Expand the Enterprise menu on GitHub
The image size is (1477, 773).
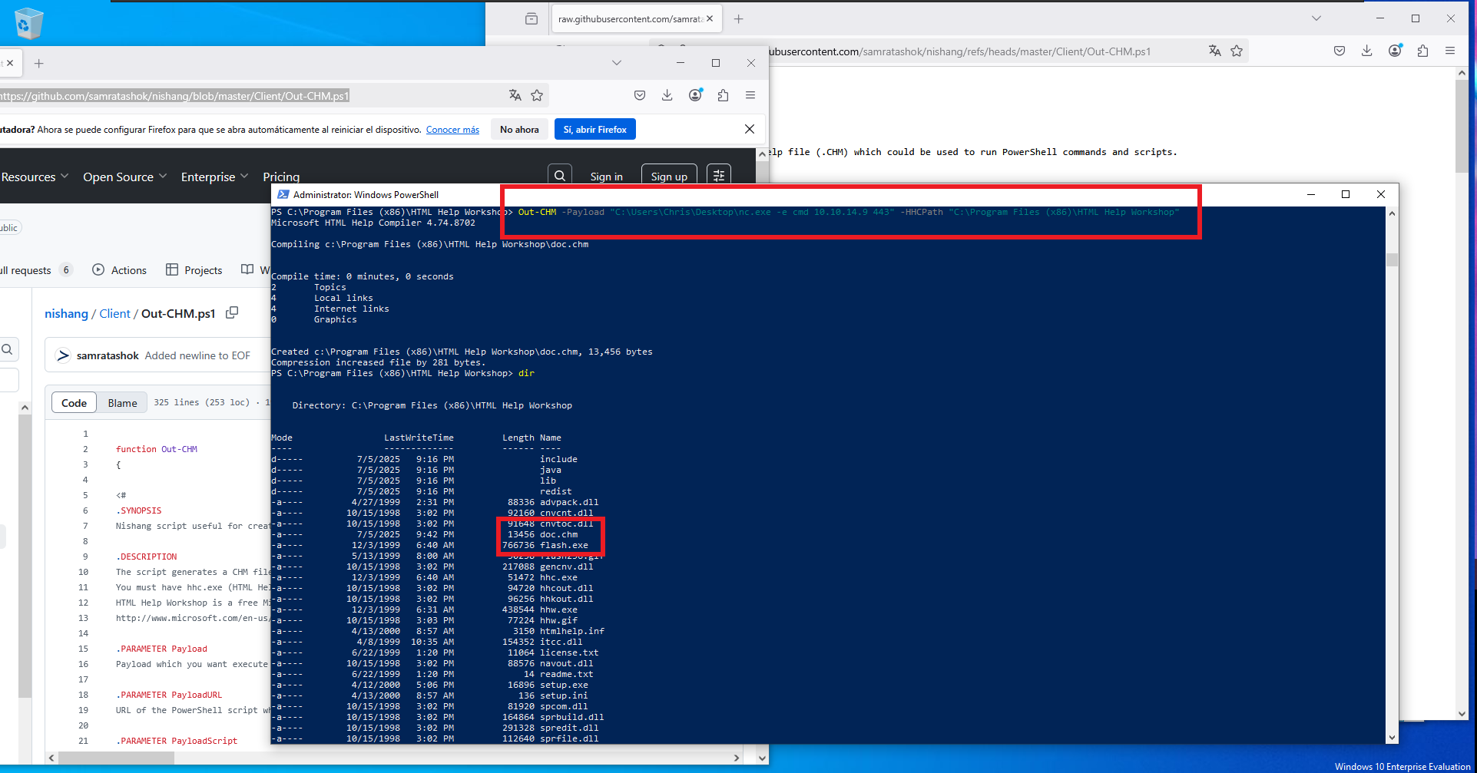point(214,177)
